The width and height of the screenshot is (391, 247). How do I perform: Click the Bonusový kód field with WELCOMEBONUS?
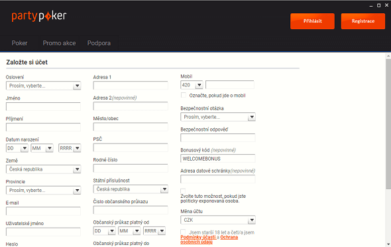click(x=218, y=159)
